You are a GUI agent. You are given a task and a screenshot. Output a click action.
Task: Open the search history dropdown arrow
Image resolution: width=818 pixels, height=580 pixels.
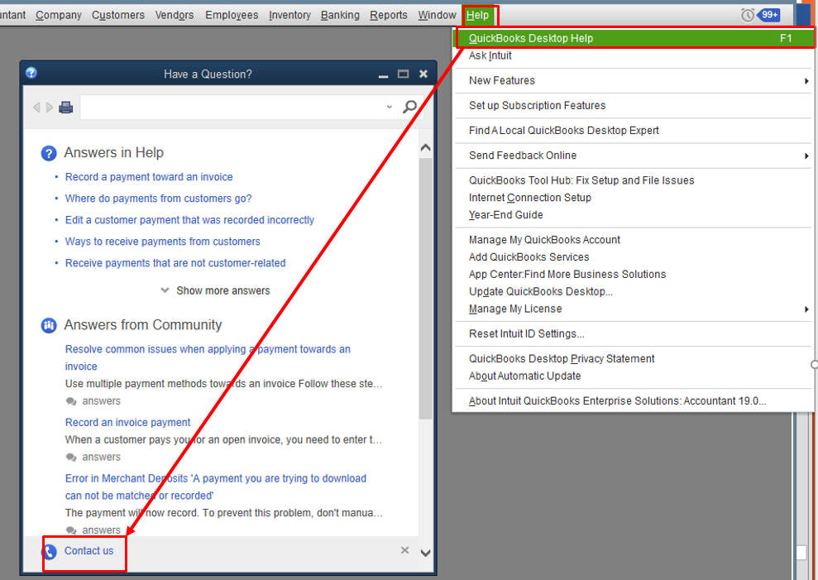(390, 107)
